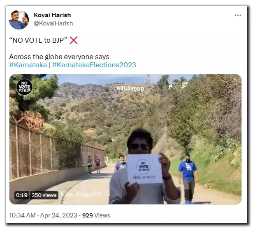Click the man in LA Dodgers shirt
The image size is (255, 231).
click(188, 179)
